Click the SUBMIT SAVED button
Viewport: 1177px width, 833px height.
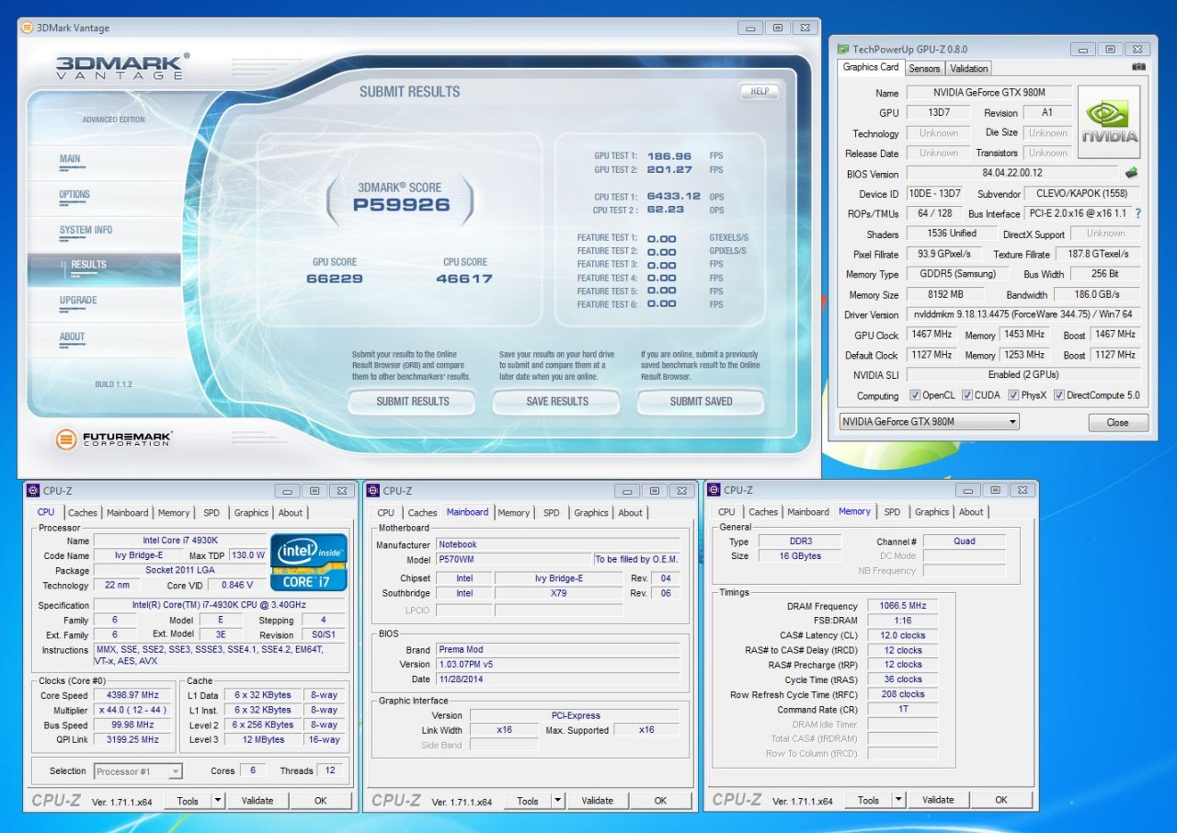701,402
